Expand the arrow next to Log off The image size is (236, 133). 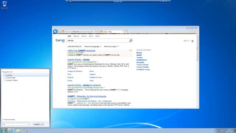[42, 124]
